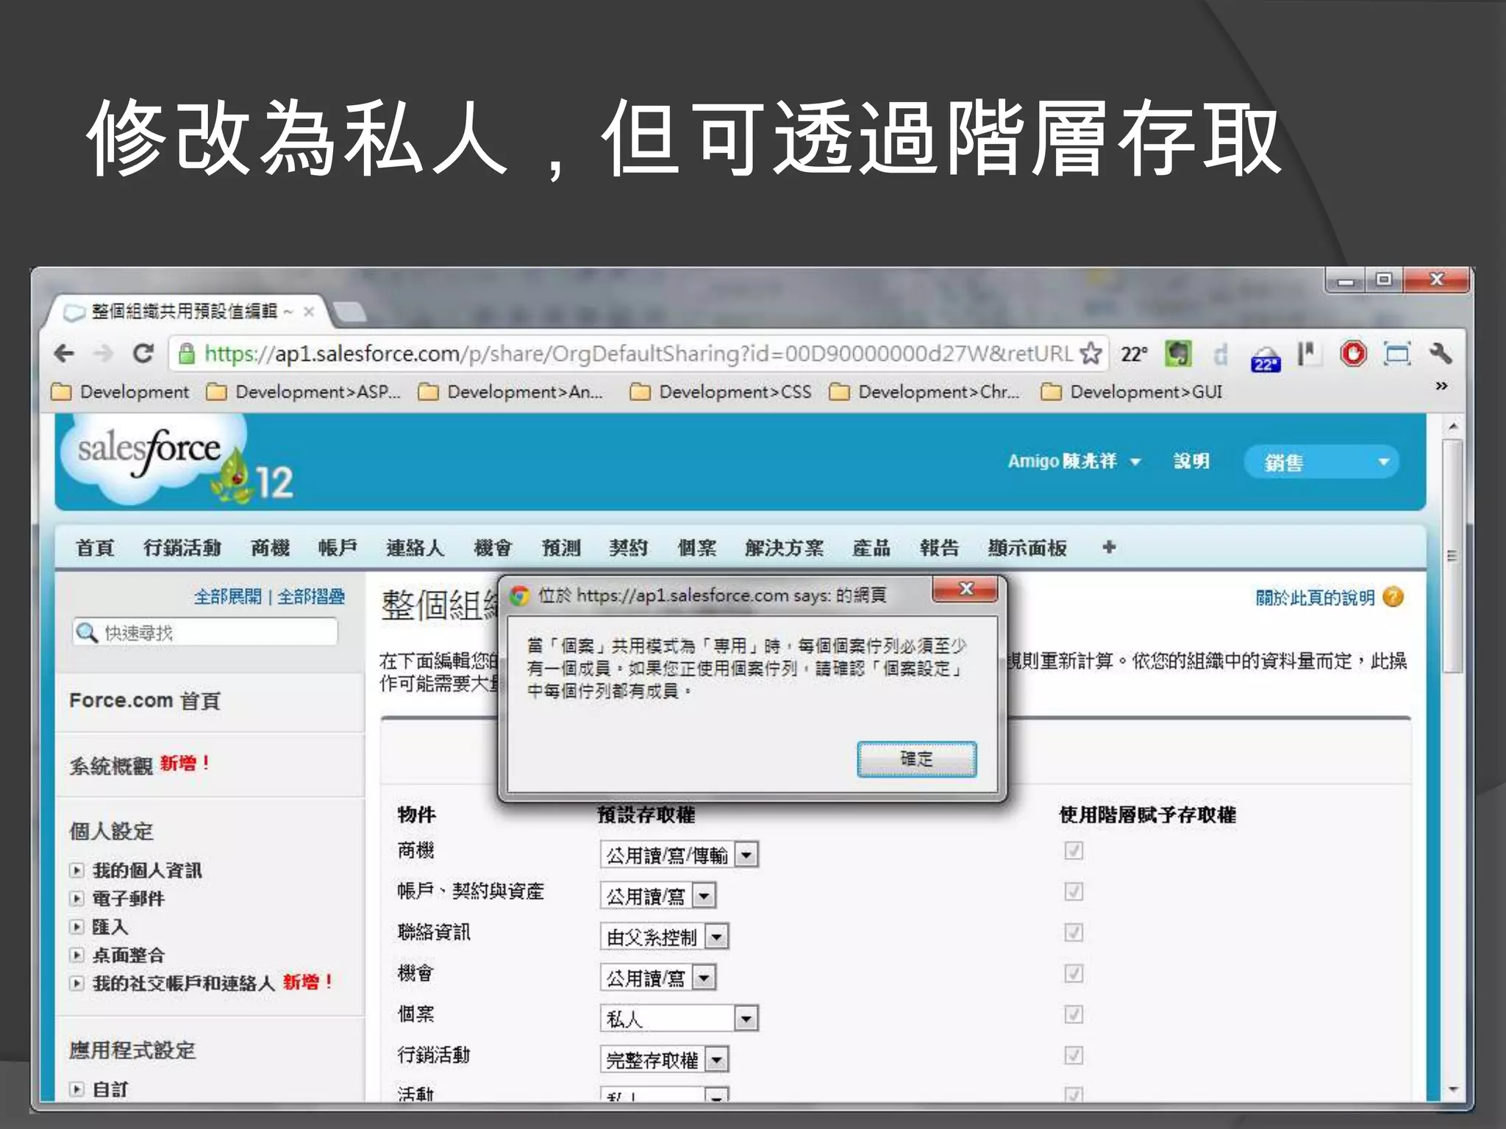Open Chrome wrench settings menu

[1441, 354]
